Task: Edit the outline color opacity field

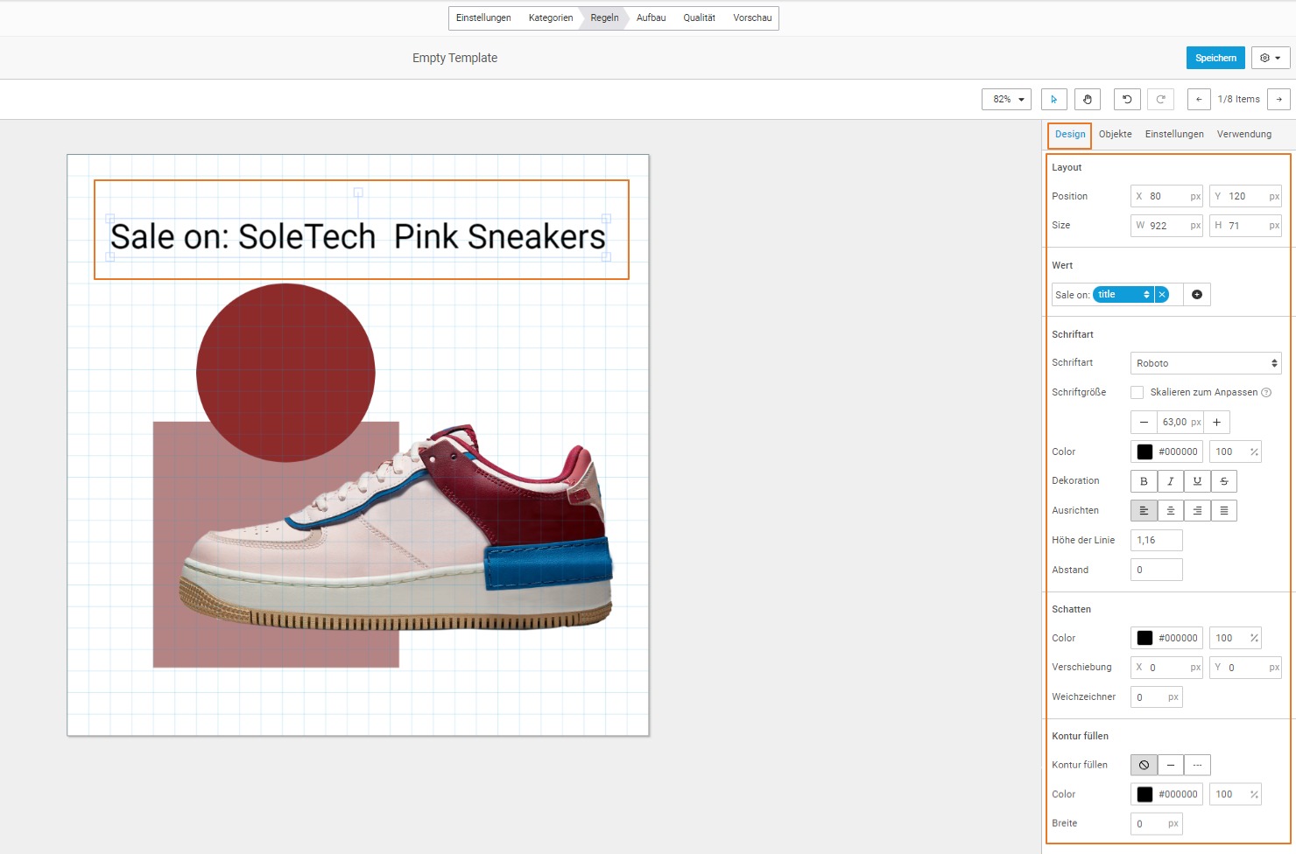Action: click(x=1236, y=794)
